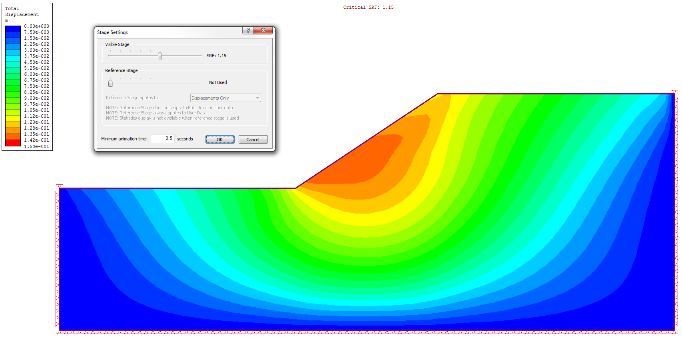
Task: Grab the Visible Stage slider handle
Action: click(x=160, y=56)
